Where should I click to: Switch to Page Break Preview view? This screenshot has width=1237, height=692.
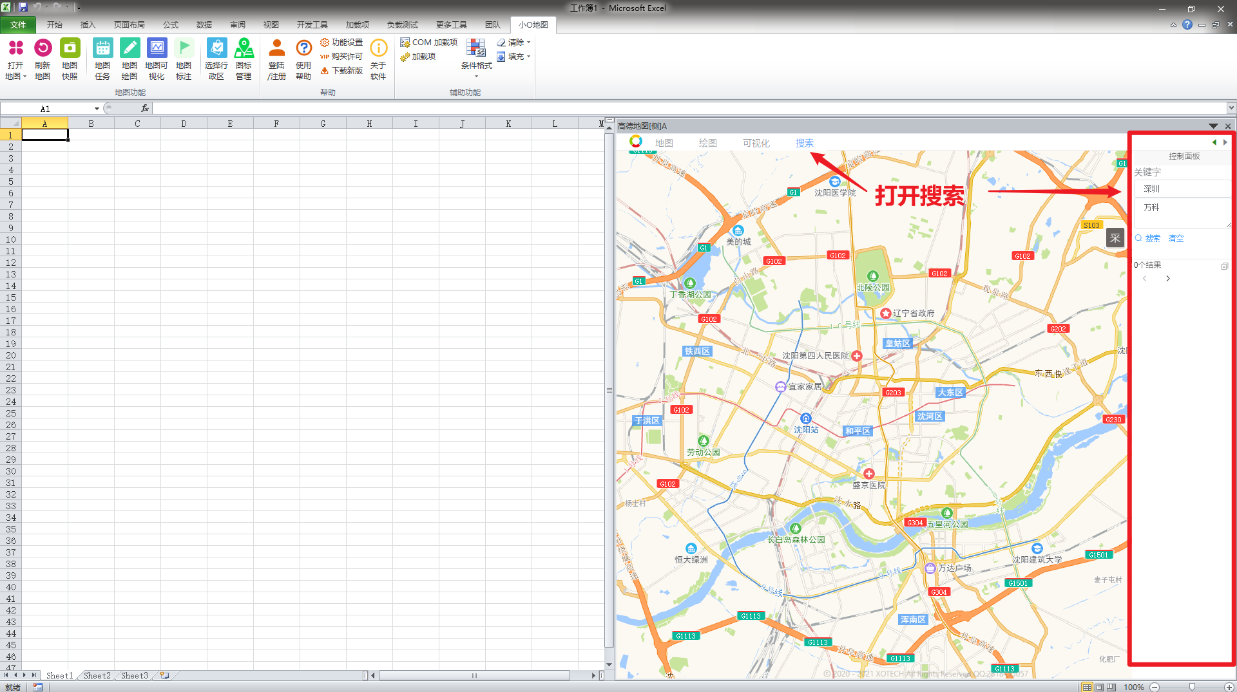coord(1111,687)
